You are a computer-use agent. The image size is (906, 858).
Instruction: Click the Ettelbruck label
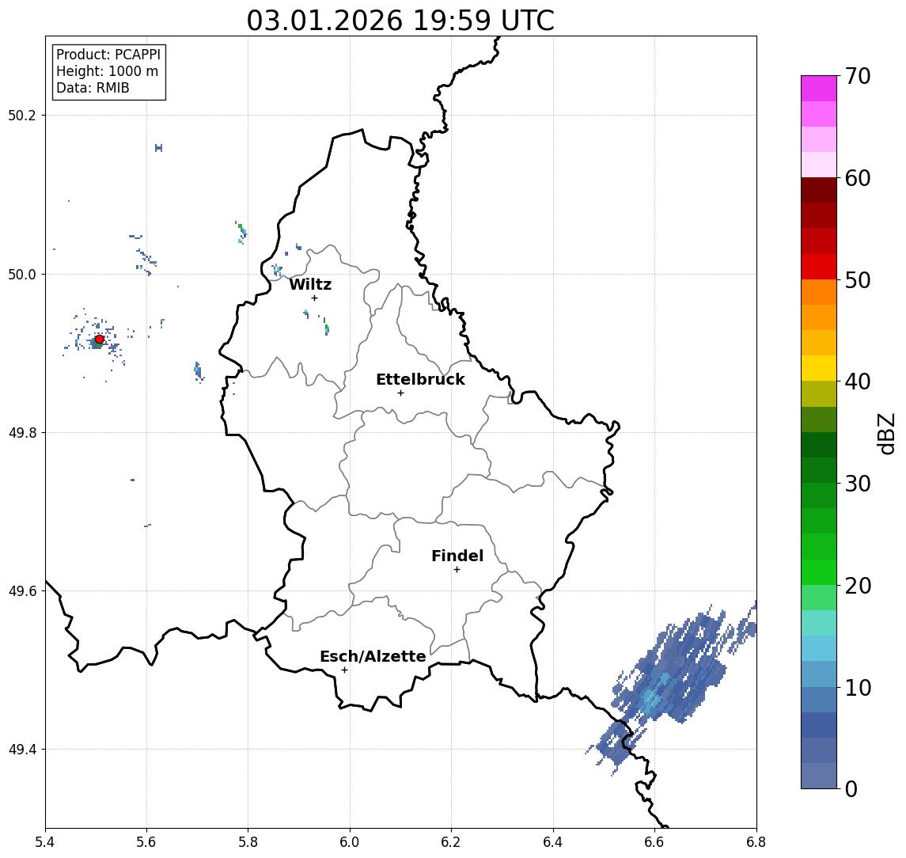(420, 379)
